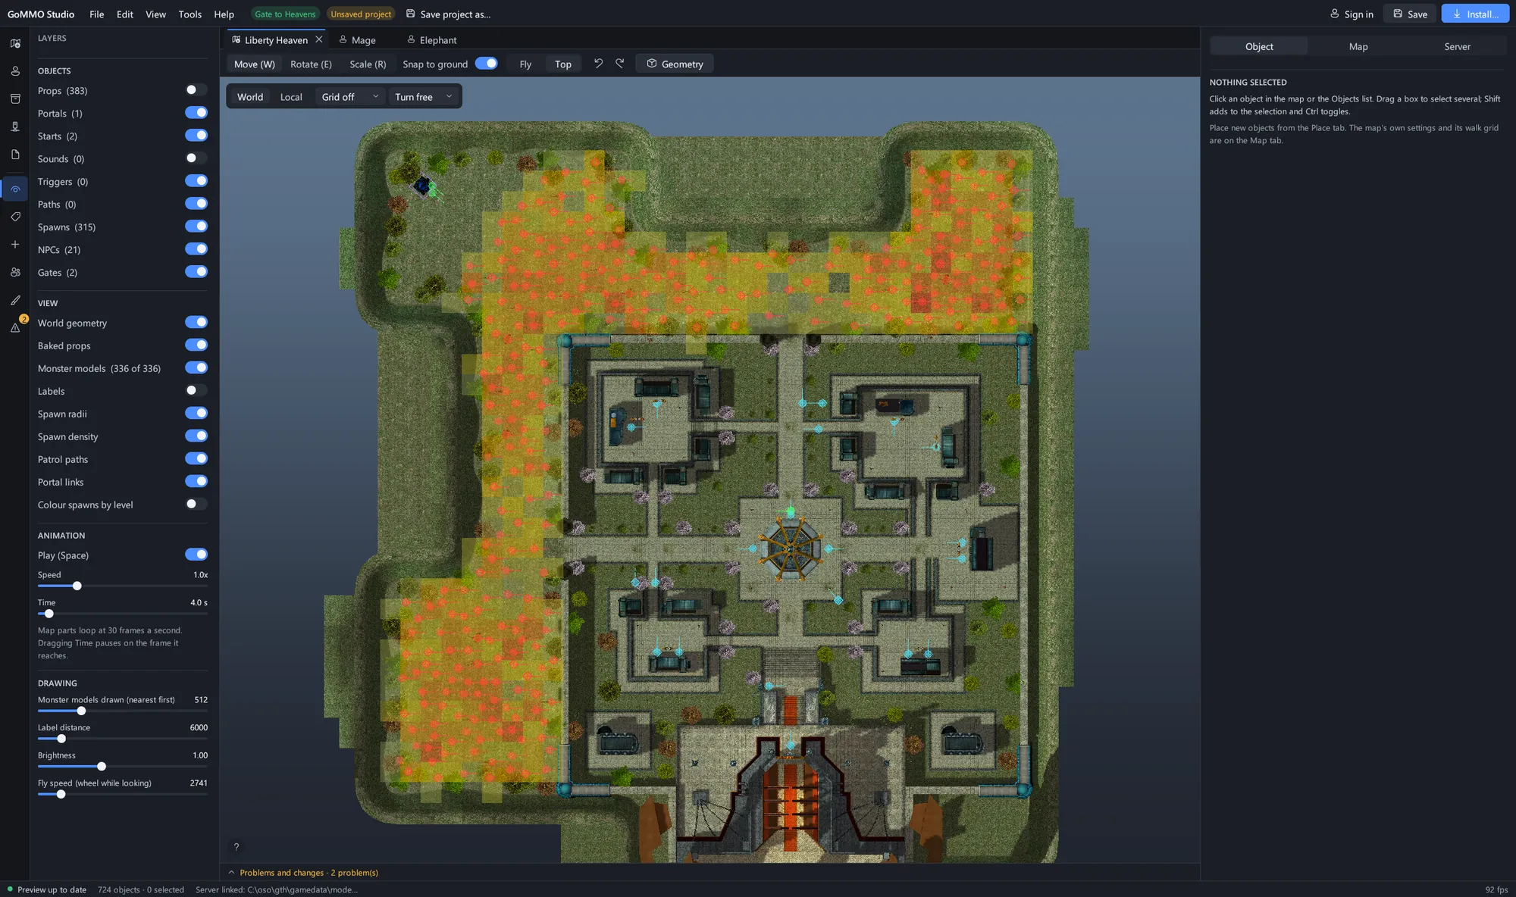Screen dimensions: 1516x897
Task: Switch to Local coordinate mode
Action: click(x=291, y=97)
